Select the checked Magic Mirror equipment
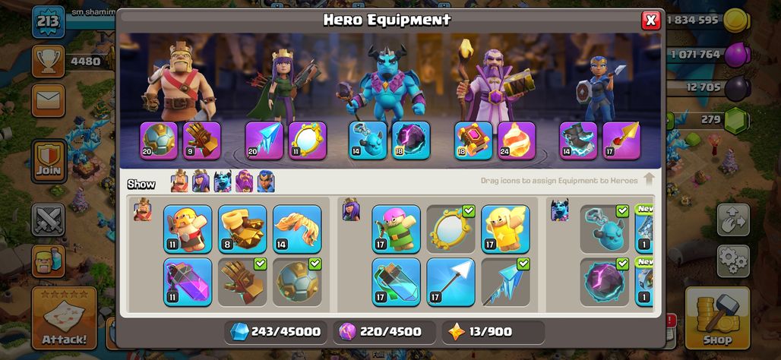This screenshot has height=360, width=781. point(451,229)
